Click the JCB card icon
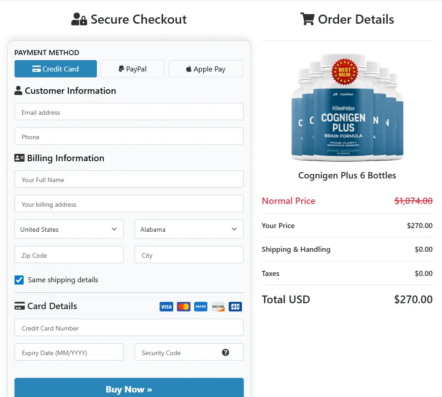 click(235, 306)
